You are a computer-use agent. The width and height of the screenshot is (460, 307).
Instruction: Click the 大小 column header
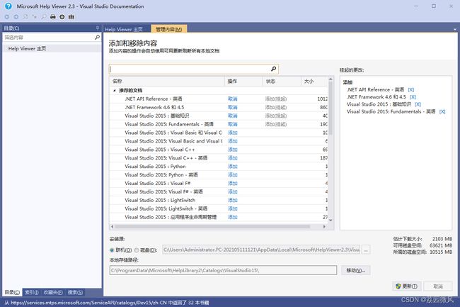[314, 82]
